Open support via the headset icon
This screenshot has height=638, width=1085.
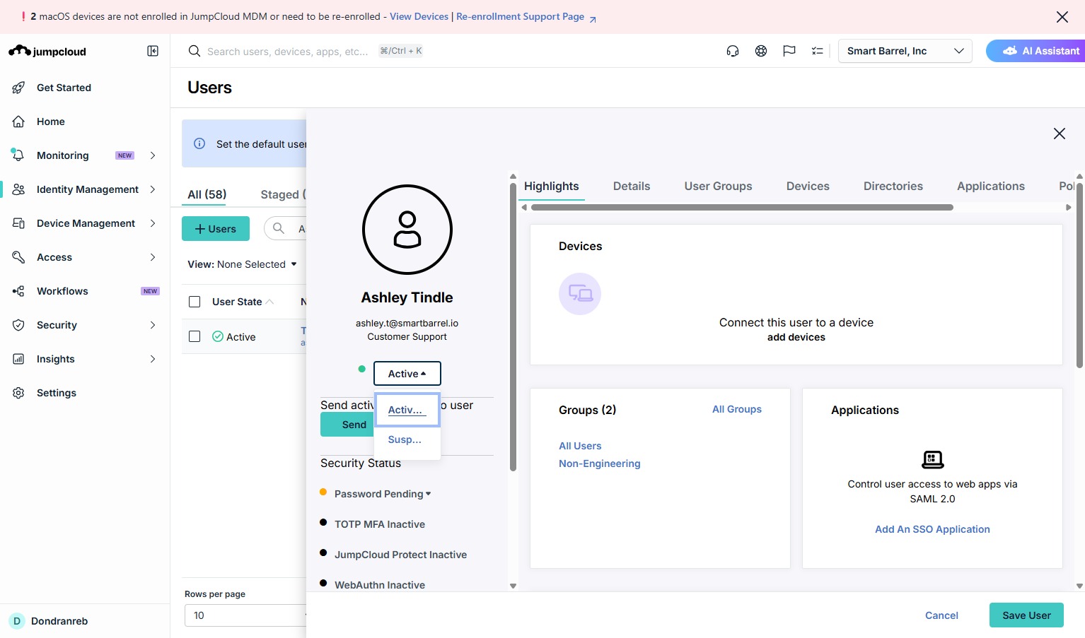pos(733,51)
